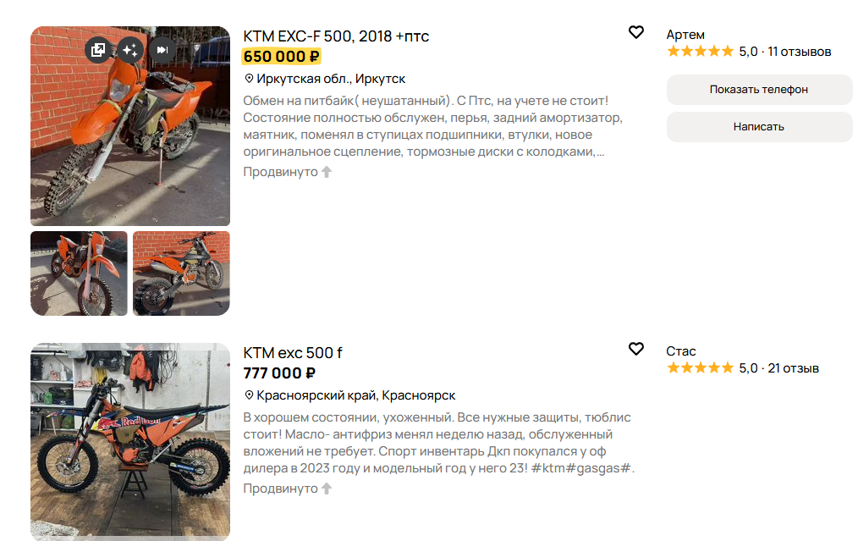
Task: Open seller profile Стас
Action: 680,351
